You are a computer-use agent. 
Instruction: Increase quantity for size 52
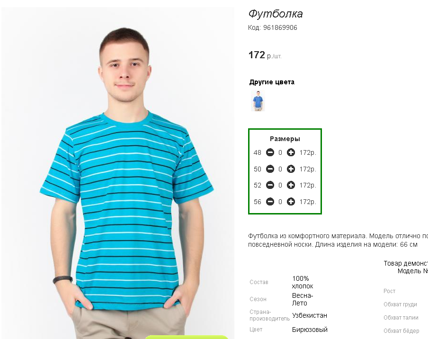coord(291,185)
